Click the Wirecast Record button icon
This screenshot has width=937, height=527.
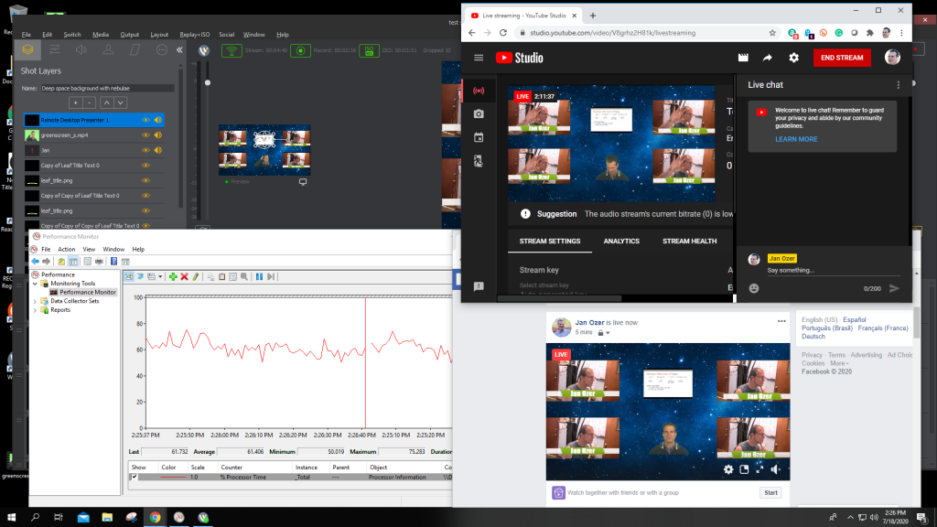[299, 50]
